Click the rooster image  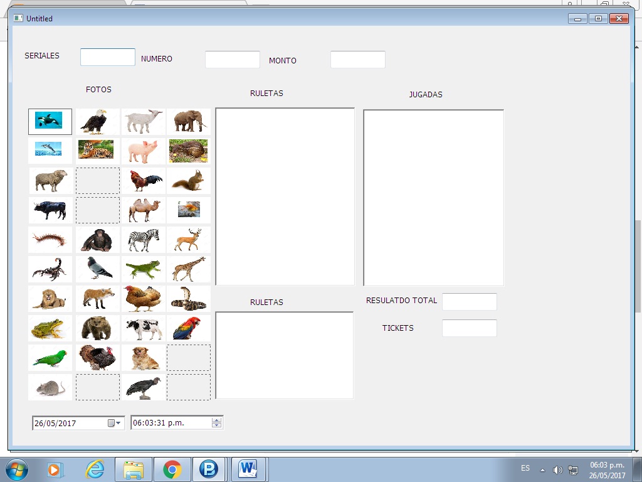coord(144,180)
